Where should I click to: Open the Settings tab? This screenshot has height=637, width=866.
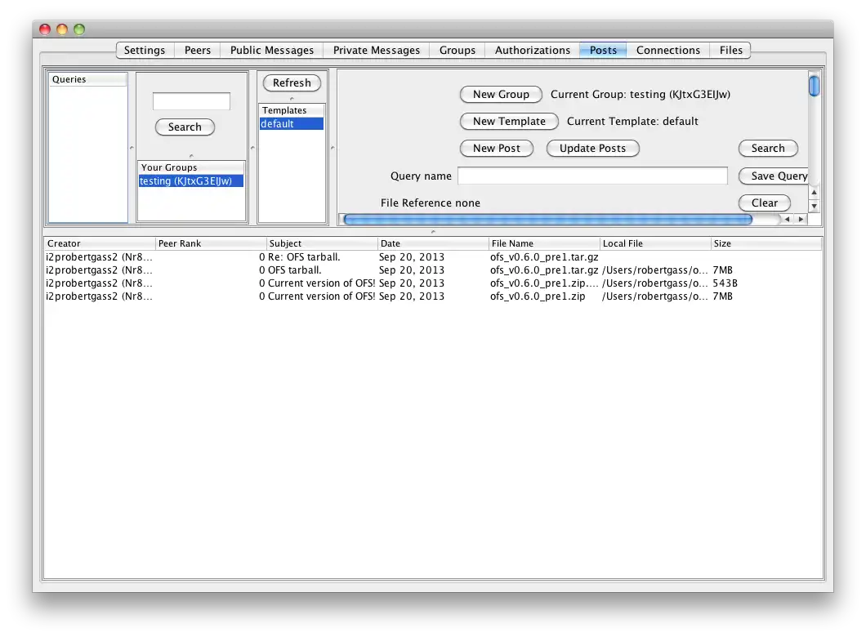pyautogui.click(x=145, y=51)
